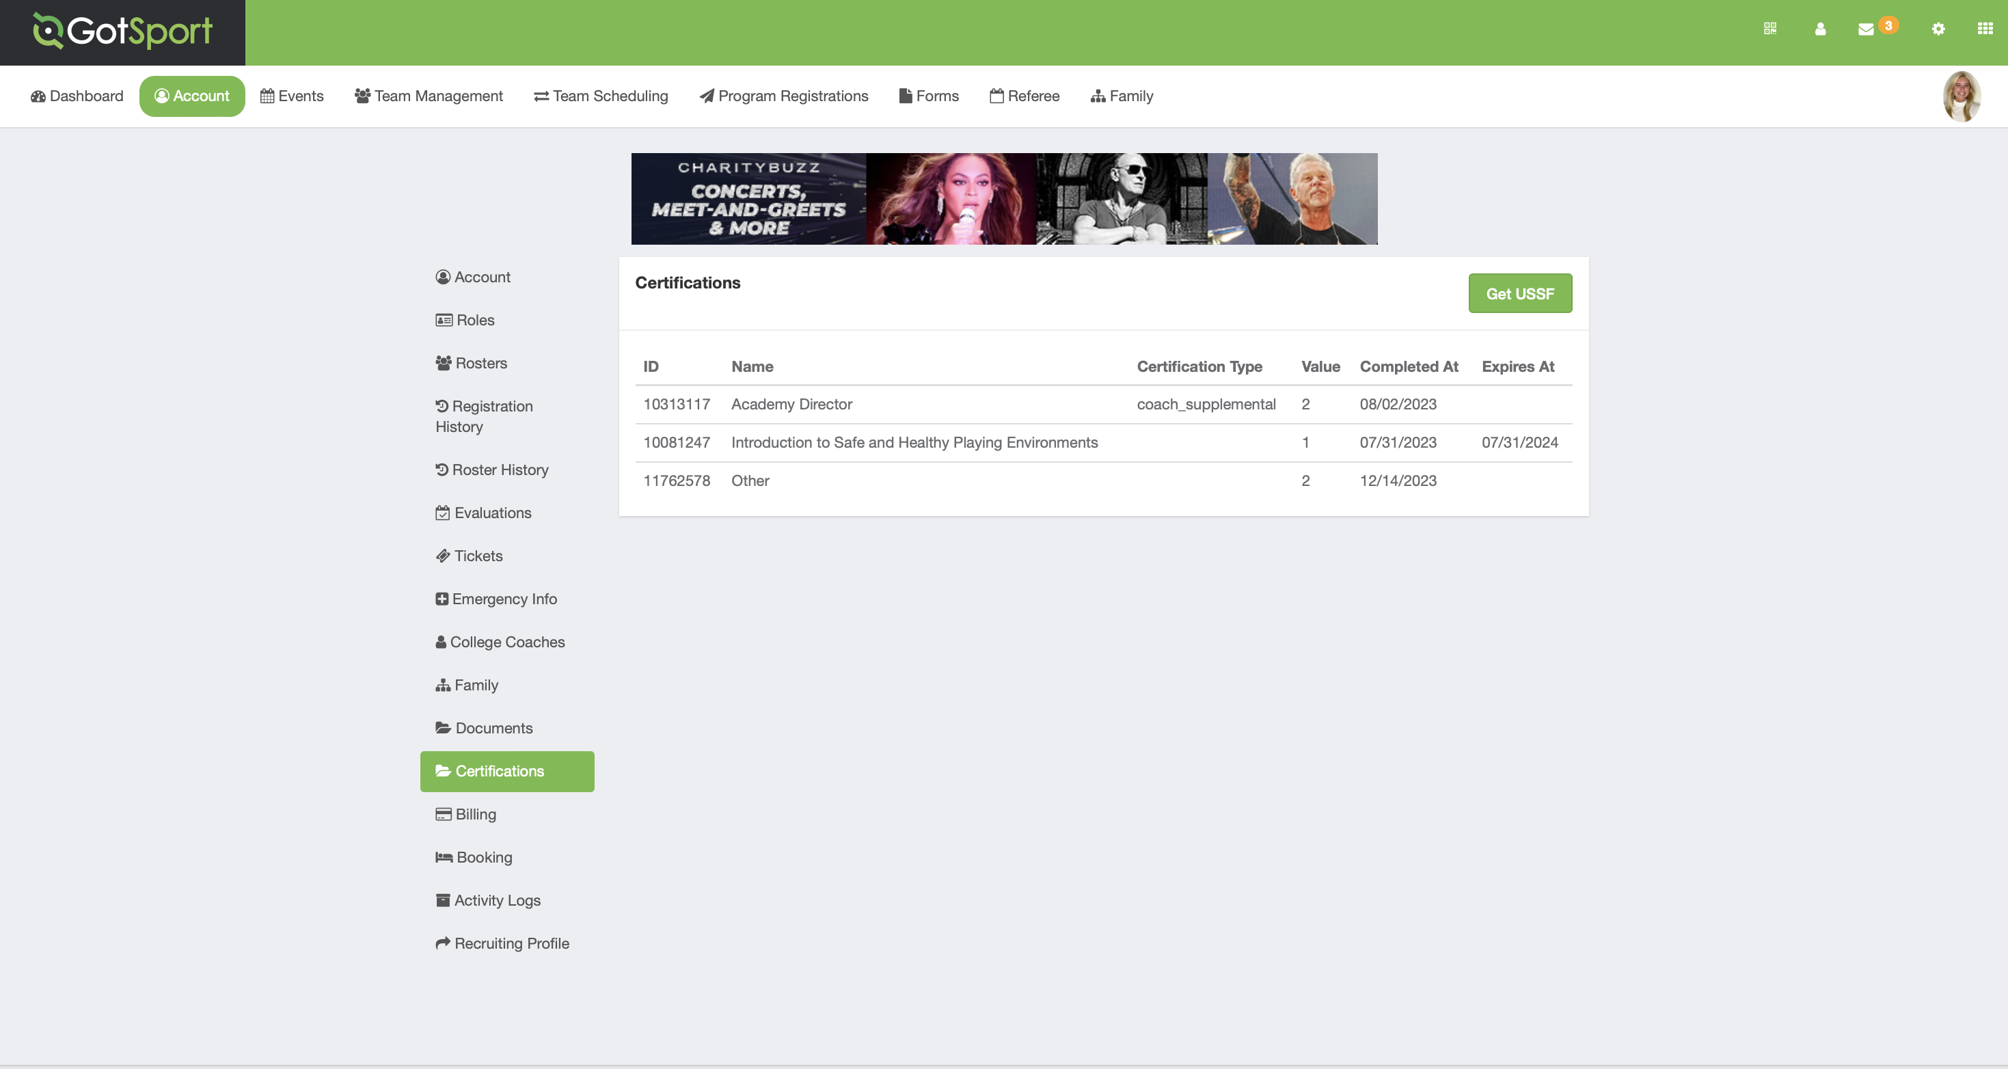Click the coach_supplemental type cell
Viewport: 2008px width, 1069px height.
[x=1206, y=405]
